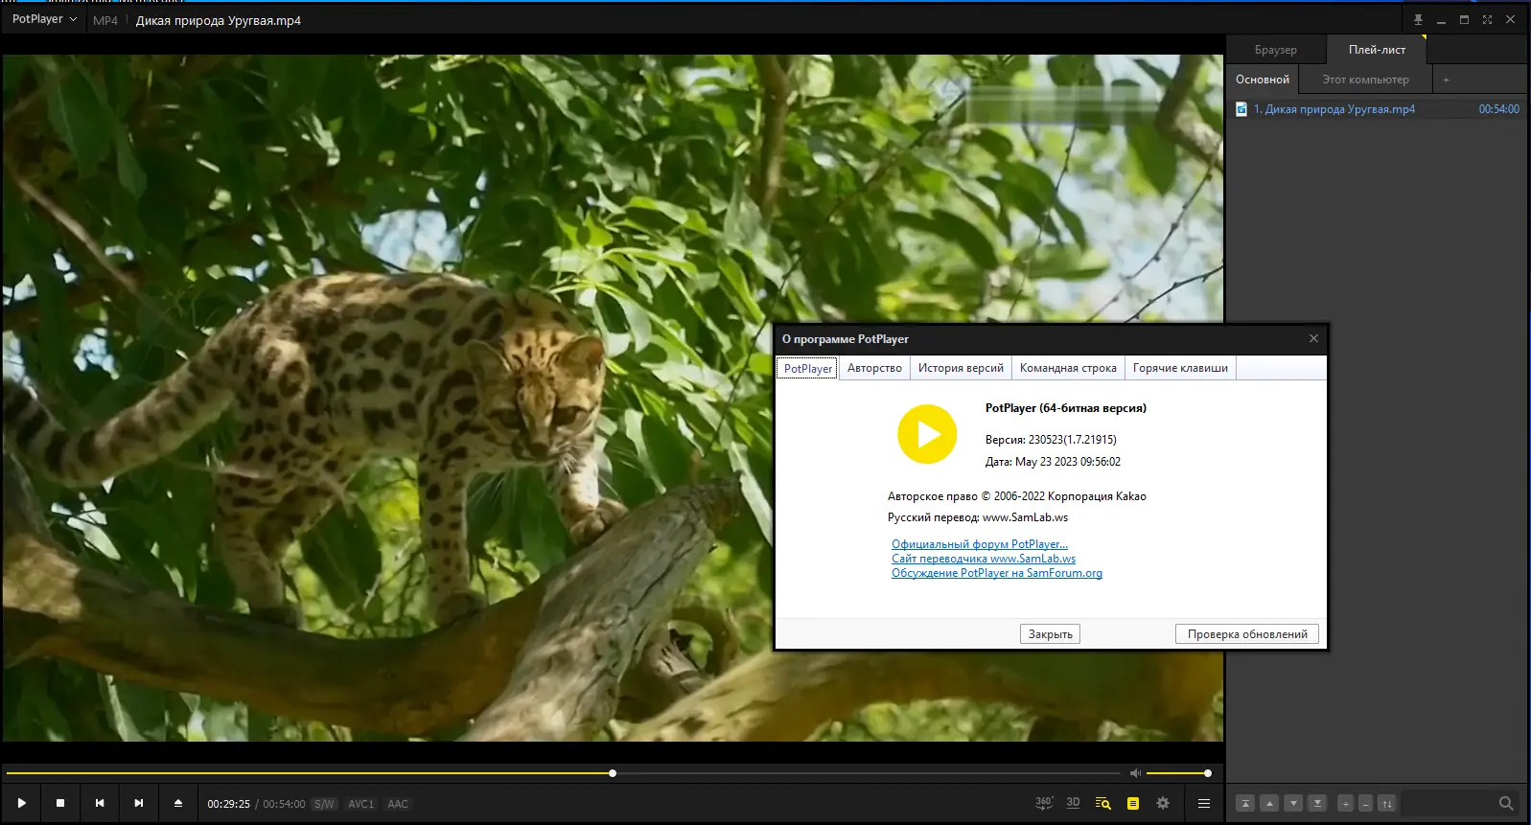The height and width of the screenshot is (825, 1531).
Task: Click the playlist sort icon
Action: (x=1386, y=803)
